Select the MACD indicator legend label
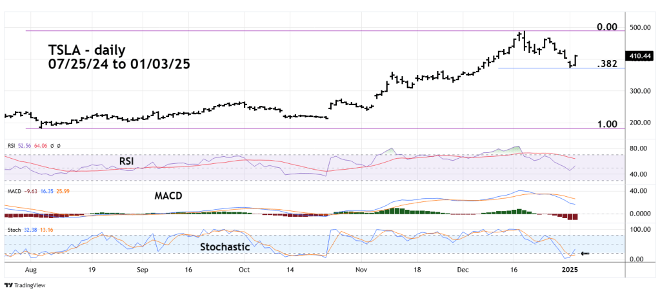Image resolution: width=660 pixels, height=293 pixels. click(13, 191)
